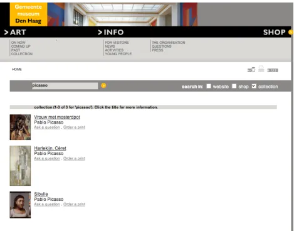Open the ART main menu

click(x=15, y=32)
